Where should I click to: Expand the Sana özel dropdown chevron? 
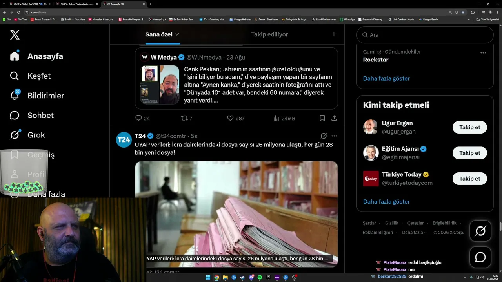pyautogui.click(x=177, y=34)
